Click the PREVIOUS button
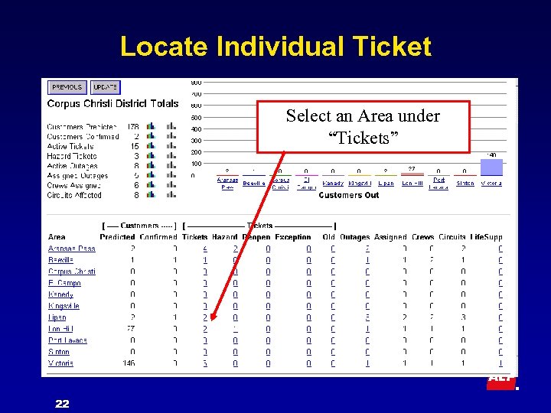The height and width of the screenshot is (413, 551). [x=67, y=87]
